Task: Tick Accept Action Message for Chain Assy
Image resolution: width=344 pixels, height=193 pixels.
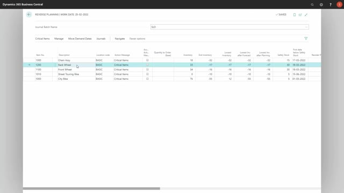Action: [147, 60]
